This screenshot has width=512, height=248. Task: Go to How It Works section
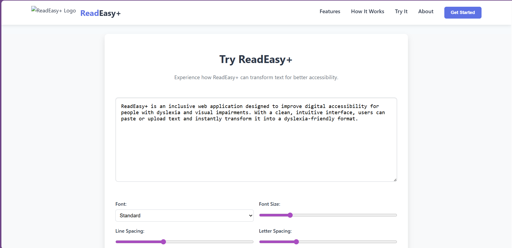367,11
